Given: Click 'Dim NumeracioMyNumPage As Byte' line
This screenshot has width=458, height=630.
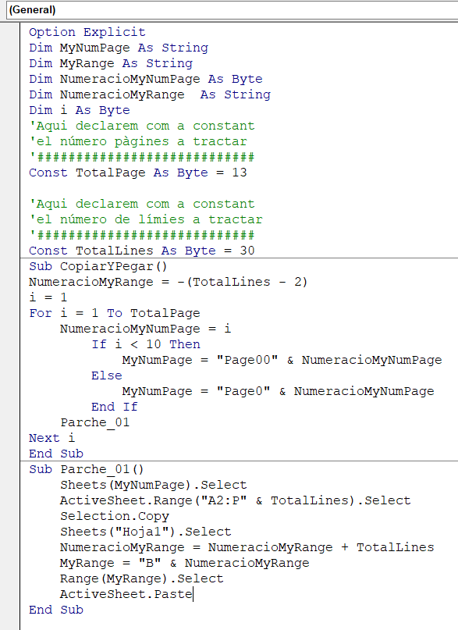Looking at the screenshot, I should click(146, 79).
